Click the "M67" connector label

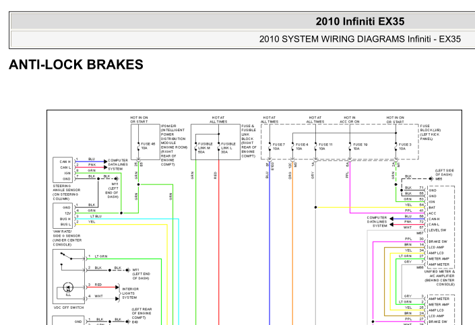420,233
